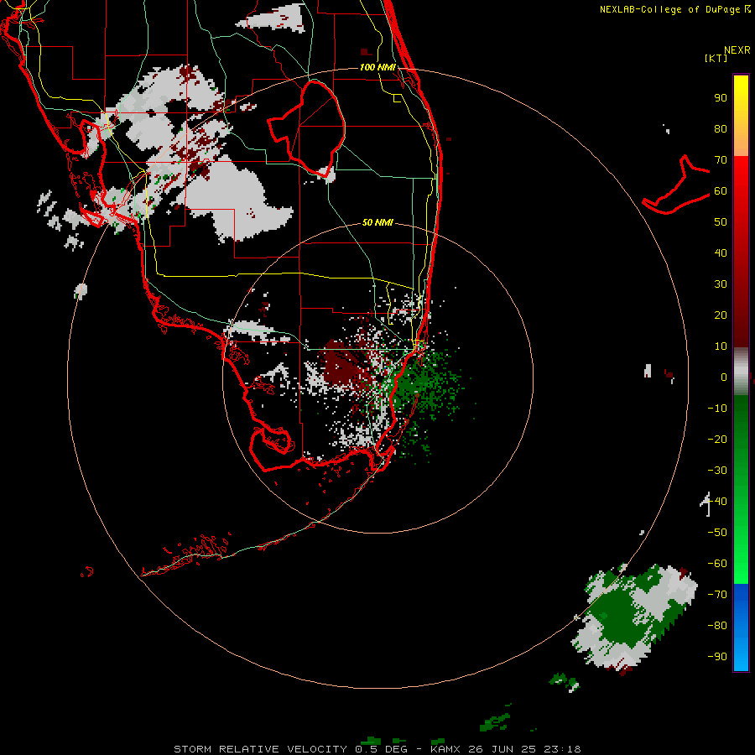Click the 80 value on velocity scale
Viewport: 755px width, 755px height.
click(x=721, y=129)
